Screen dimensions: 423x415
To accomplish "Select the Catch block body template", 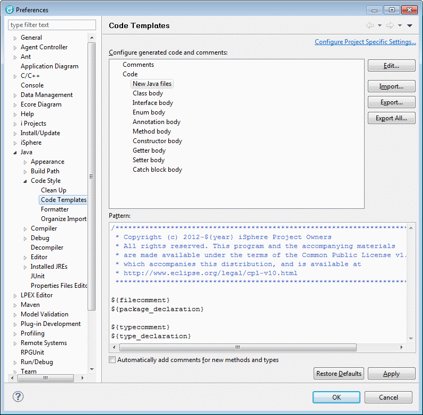I will (x=157, y=170).
